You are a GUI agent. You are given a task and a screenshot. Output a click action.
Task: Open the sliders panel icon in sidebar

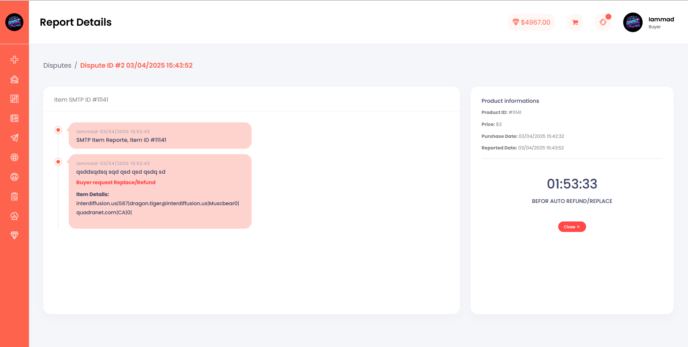coord(14,99)
